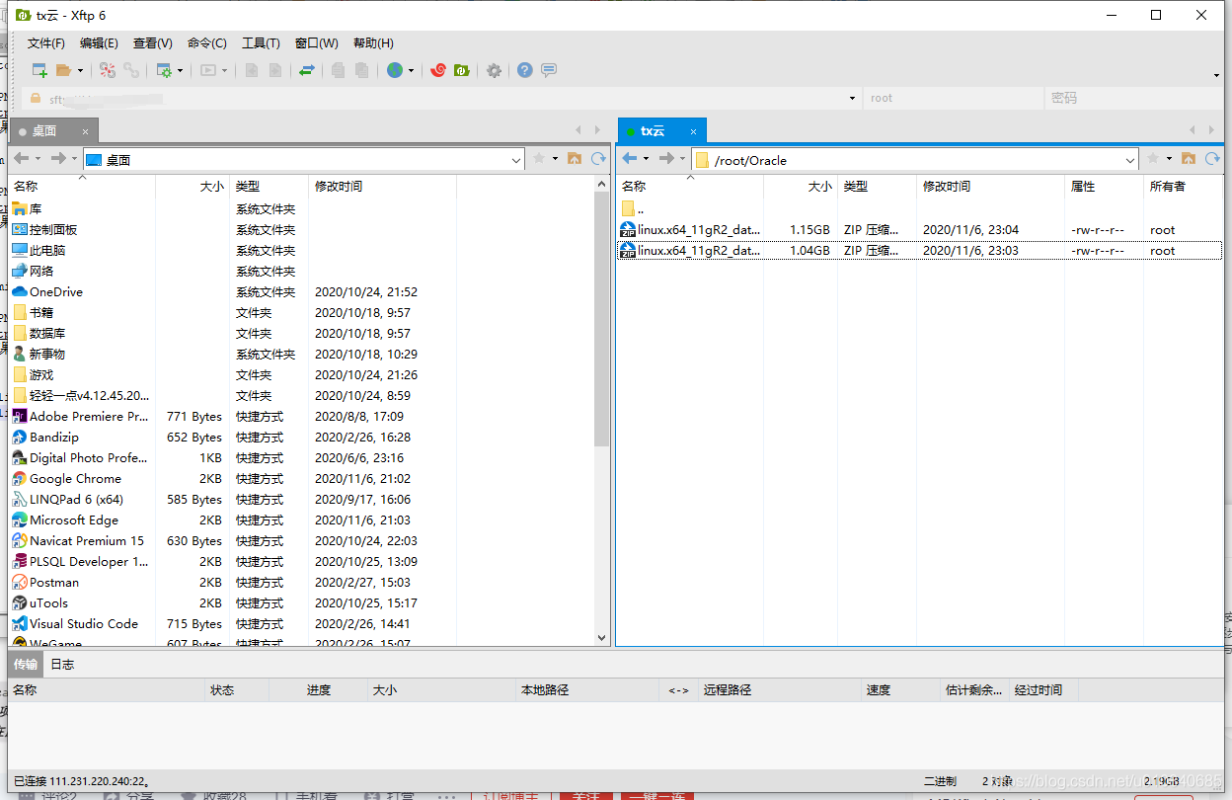Sort local files by 大小 column
This screenshot has width=1232, height=800.
[192, 186]
